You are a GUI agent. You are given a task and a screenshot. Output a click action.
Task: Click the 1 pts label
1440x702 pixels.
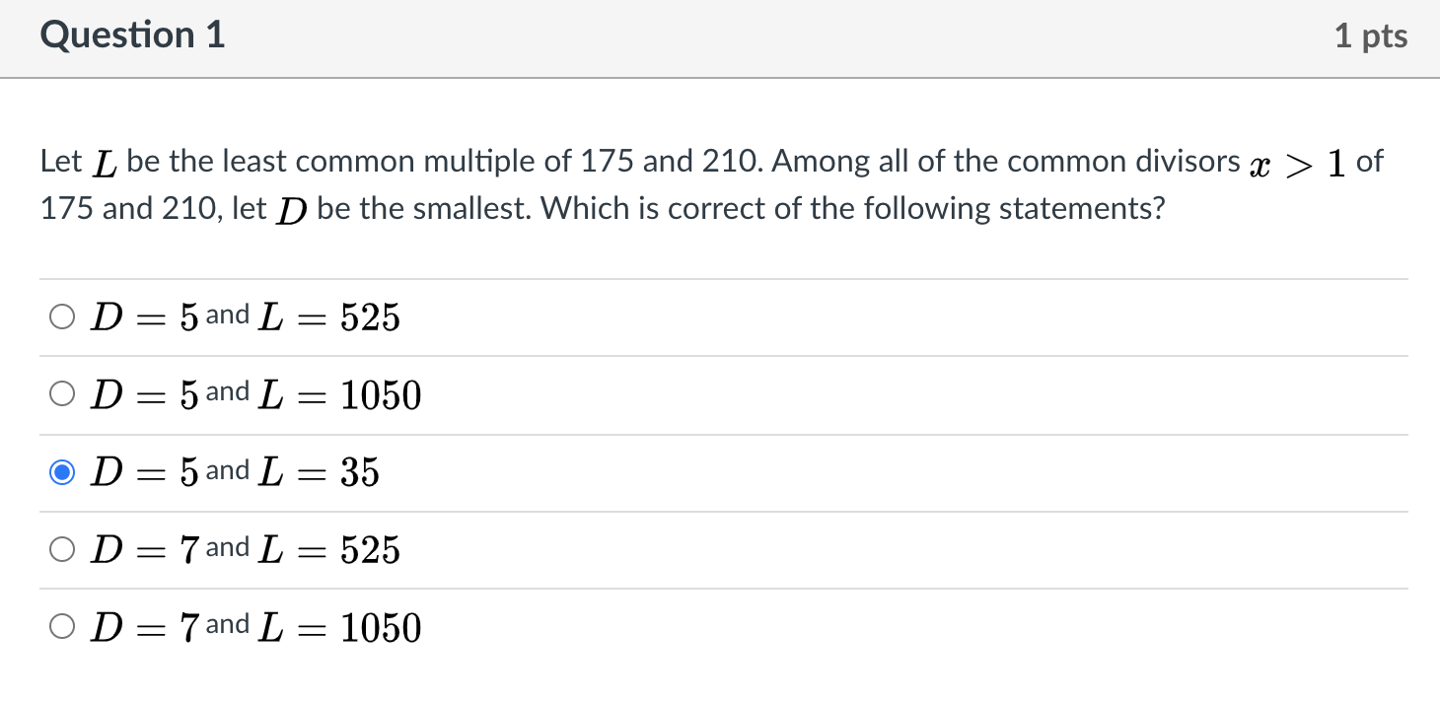tap(1371, 35)
